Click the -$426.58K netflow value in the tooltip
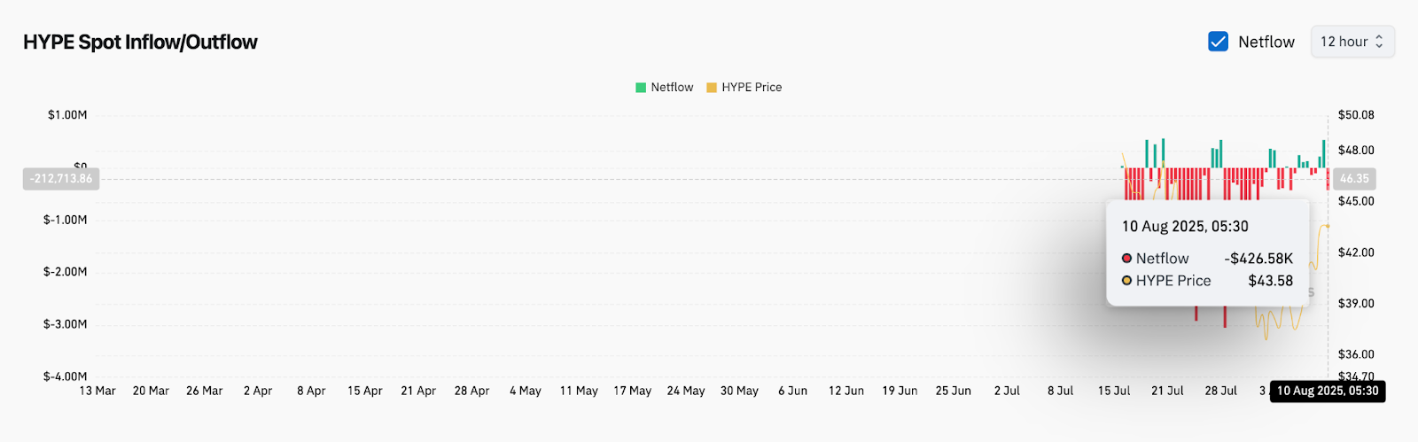The height and width of the screenshot is (442, 1418). (1258, 259)
